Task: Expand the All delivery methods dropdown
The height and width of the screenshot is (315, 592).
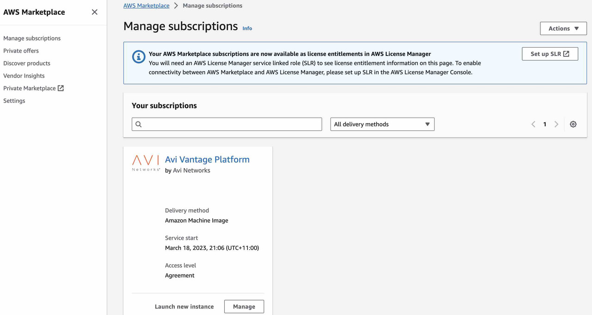Action: pyautogui.click(x=382, y=124)
